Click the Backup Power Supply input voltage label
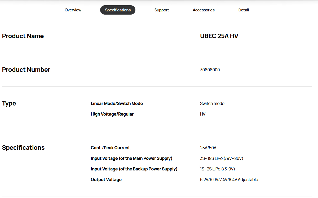Image resolution: width=318 pixels, height=198 pixels. (x=134, y=169)
